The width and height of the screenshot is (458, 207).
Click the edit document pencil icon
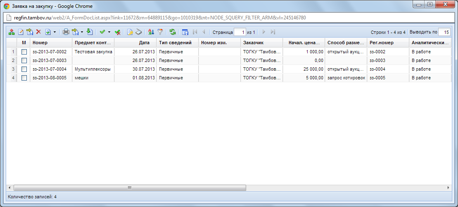pos(20,32)
